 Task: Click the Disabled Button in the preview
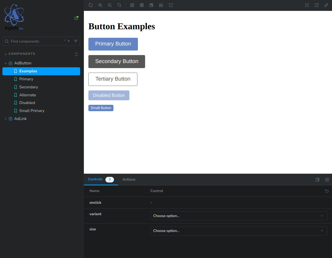point(109,95)
